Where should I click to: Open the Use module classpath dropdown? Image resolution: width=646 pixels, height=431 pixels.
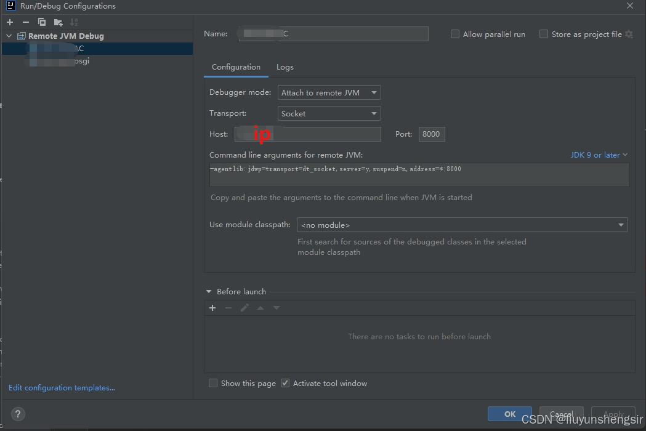pyautogui.click(x=462, y=225)
